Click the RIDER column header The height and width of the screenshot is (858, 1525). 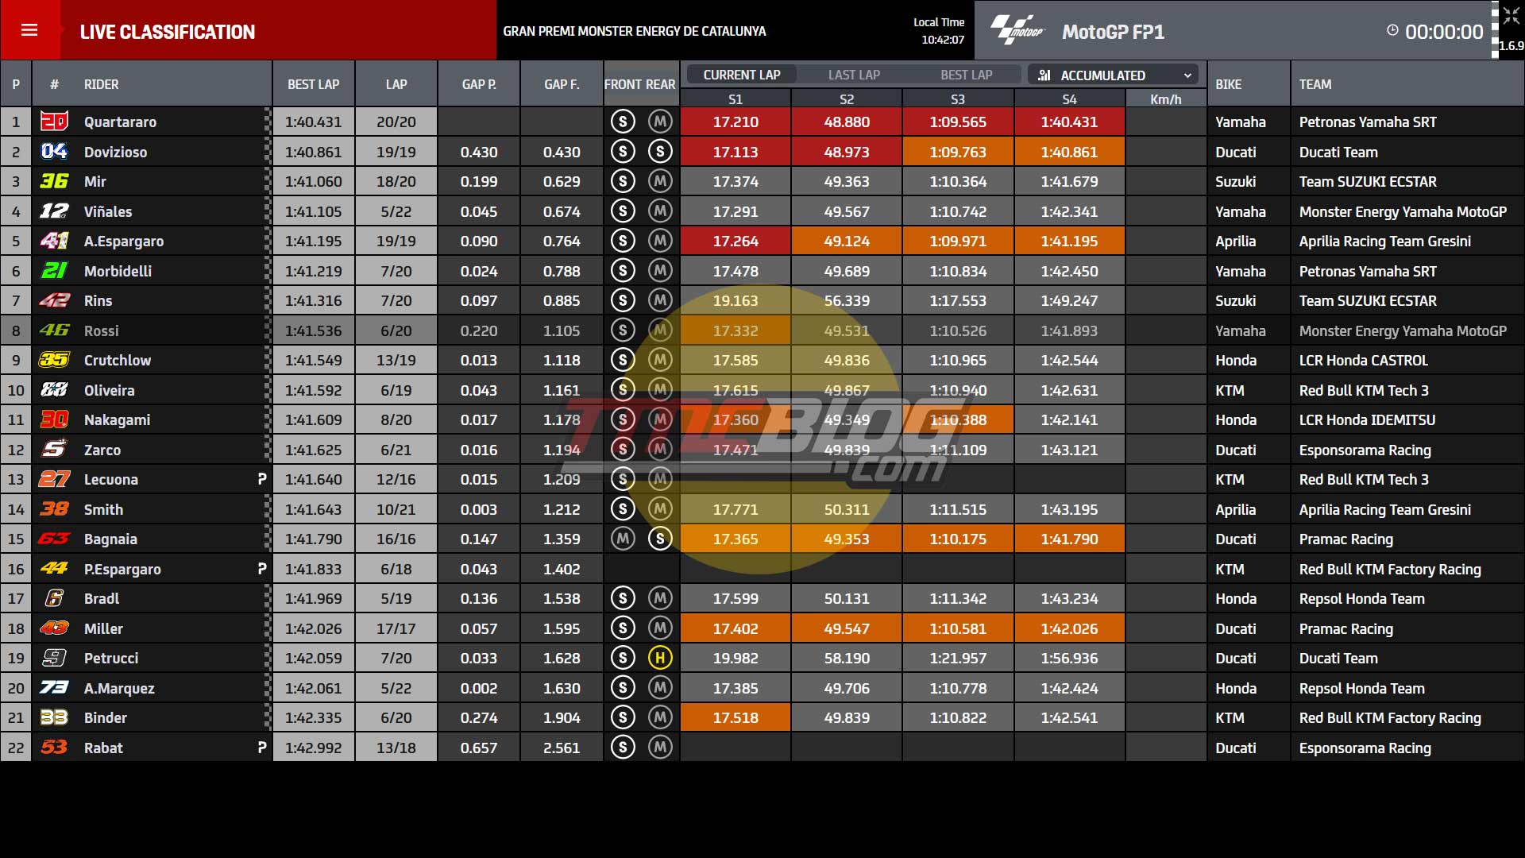click(x=102, y=84)
